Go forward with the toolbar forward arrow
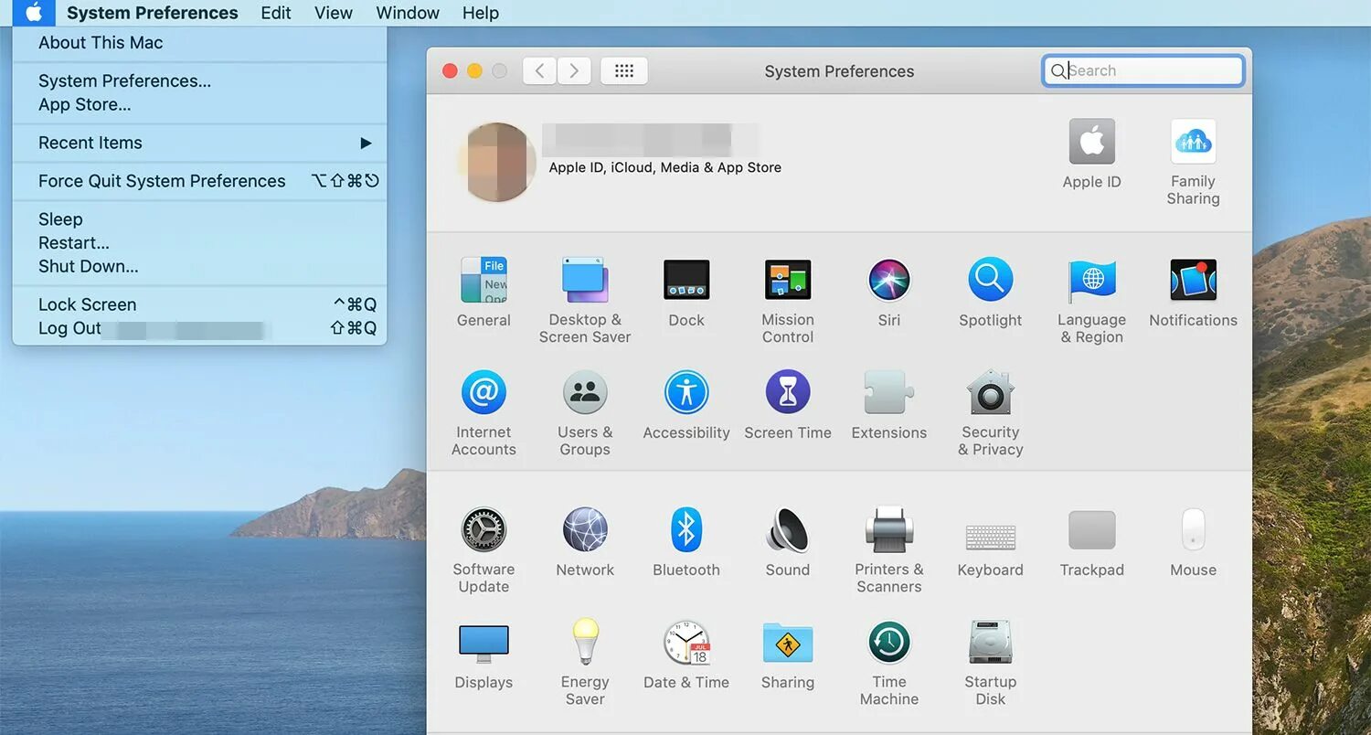This screenshot has height=735, width=1371. tap(574, 70)
